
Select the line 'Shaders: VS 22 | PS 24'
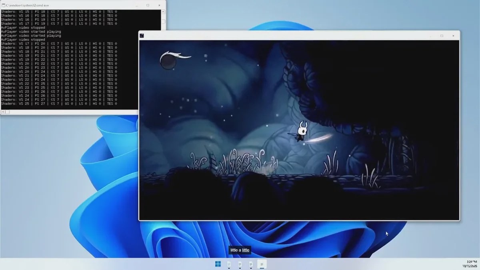coord(59,80)
